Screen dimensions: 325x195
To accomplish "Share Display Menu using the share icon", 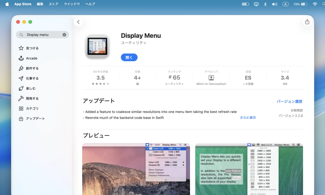I will click(x=307, y=22).
